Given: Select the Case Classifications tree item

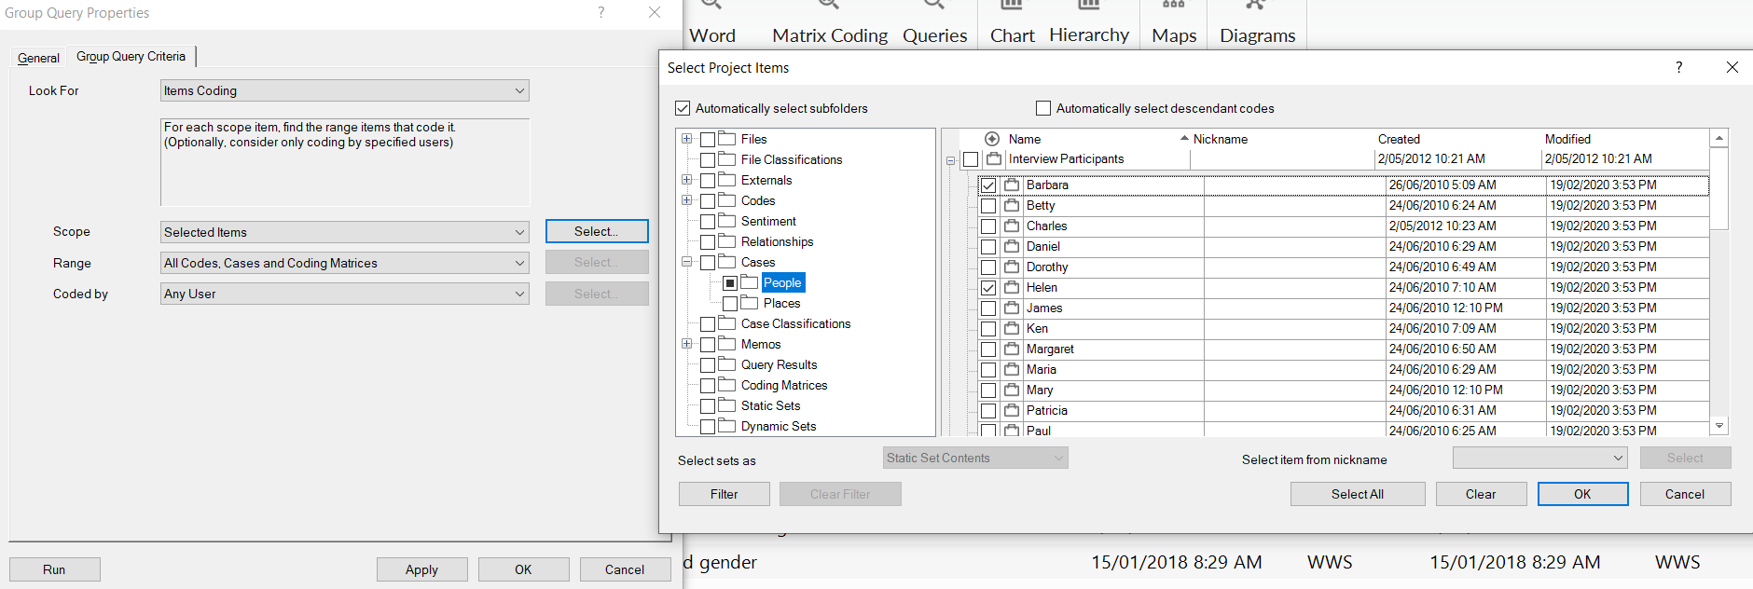Looking at the screenshot, I should click(x=795, y=323).
